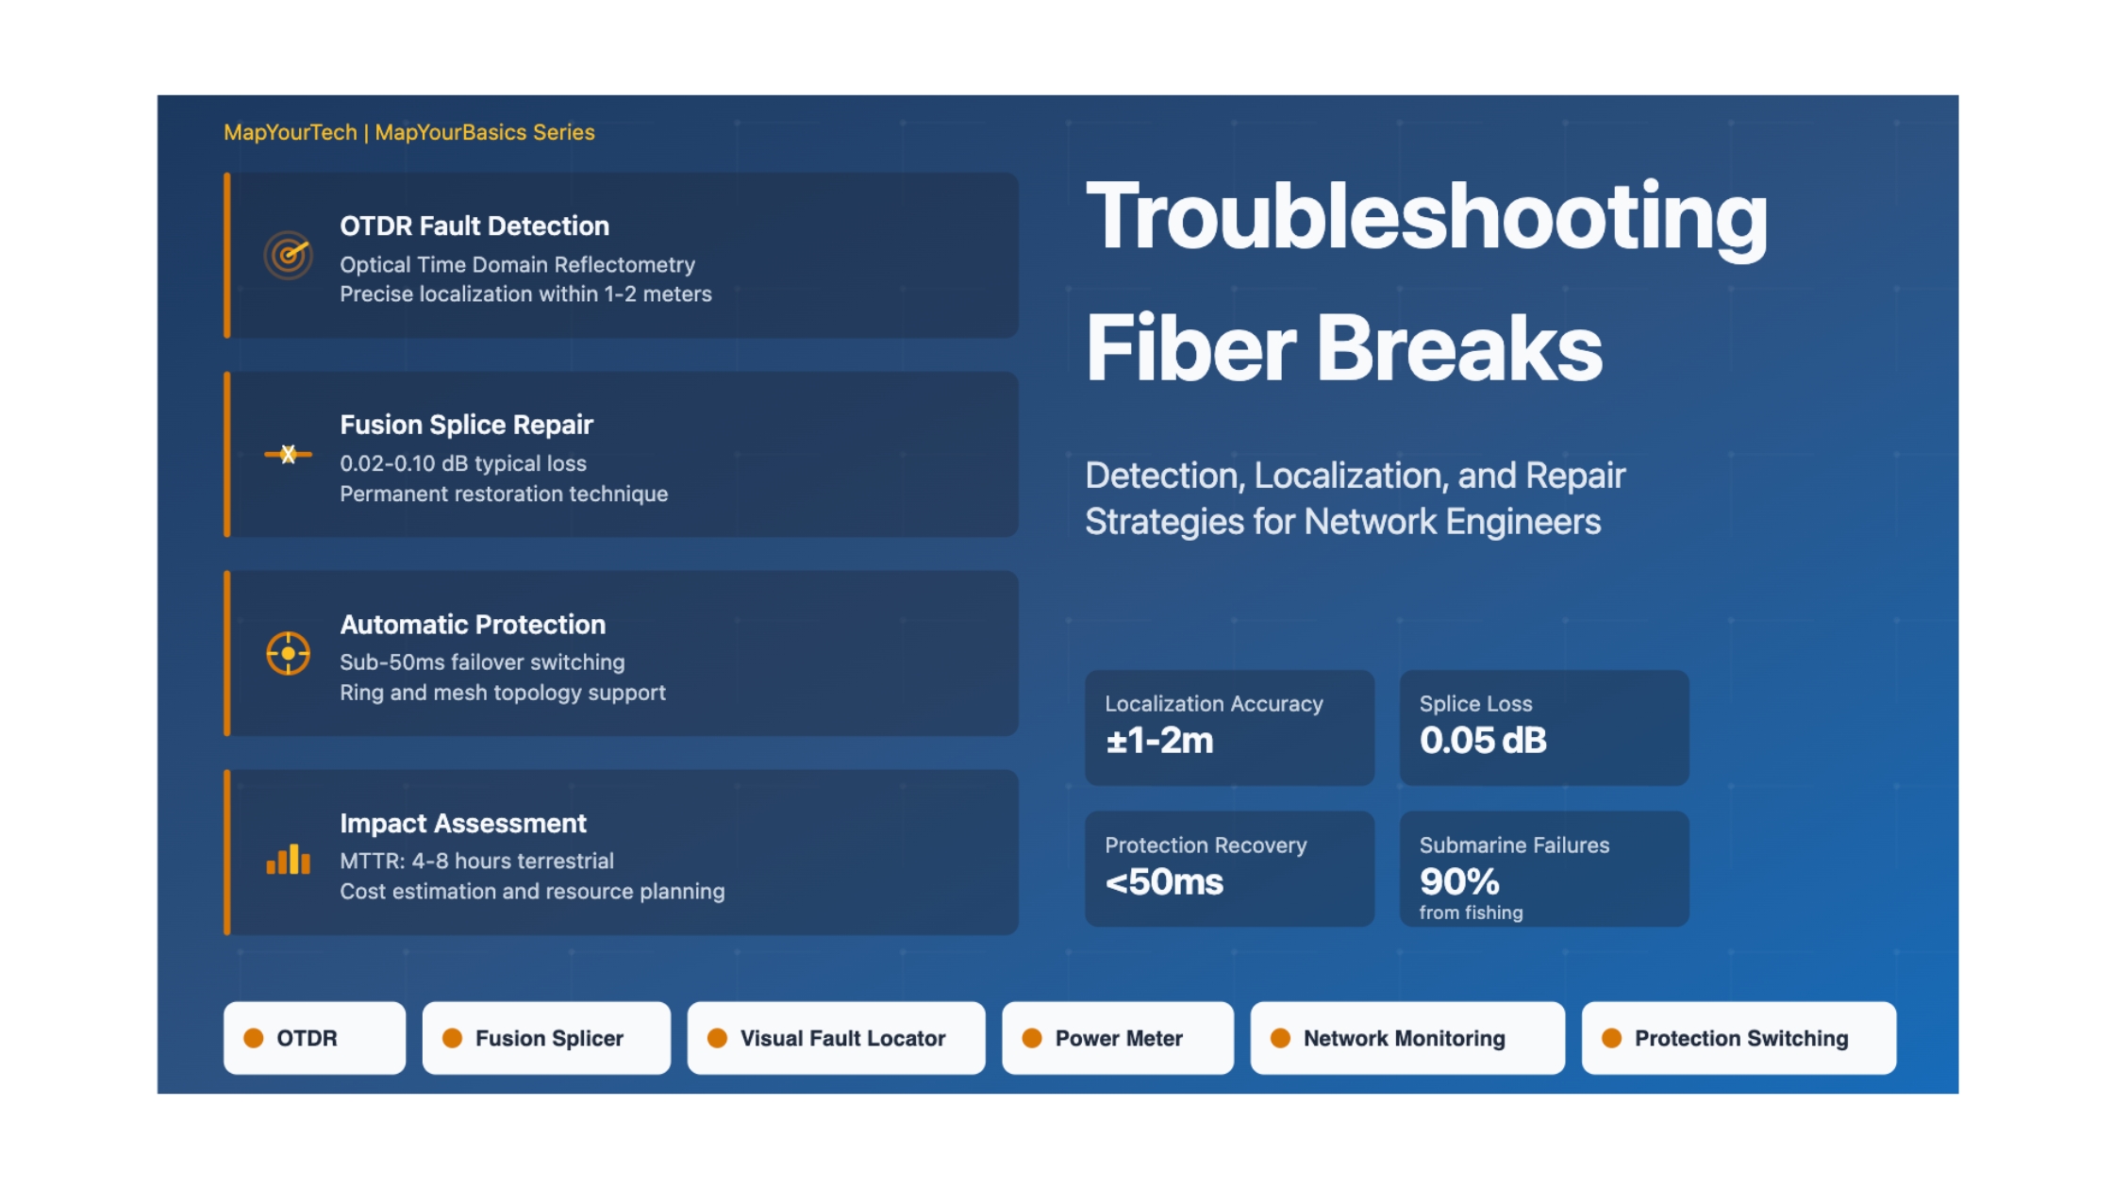Click the Automatic Protection crosshair icon
This screenshot has width=2113, height=1189.
pyautogui.click(x=288, y=653)
